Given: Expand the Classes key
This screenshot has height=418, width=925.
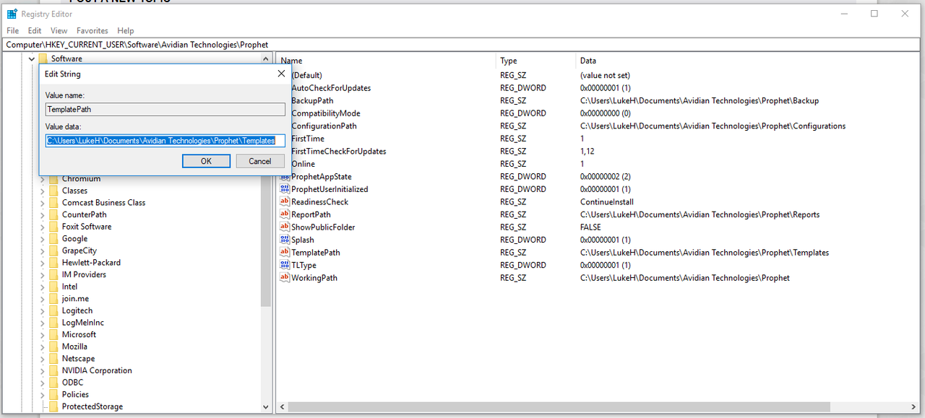Looking at the screenshot, I should [x=42, y=191].
